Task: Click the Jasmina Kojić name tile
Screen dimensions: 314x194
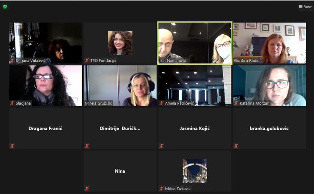Action: coord(195,128)
